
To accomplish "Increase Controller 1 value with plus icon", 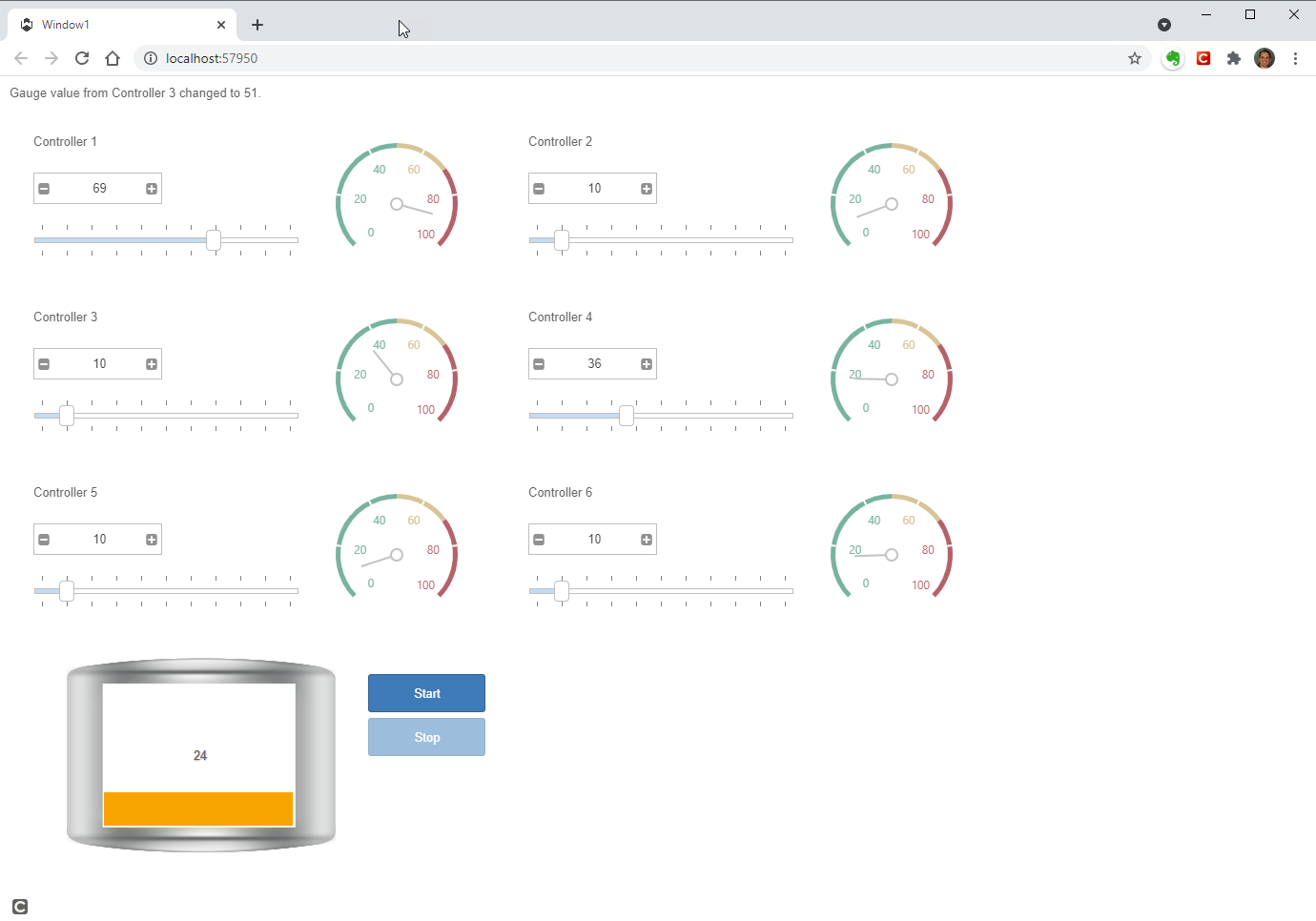I will click(152, 189).
